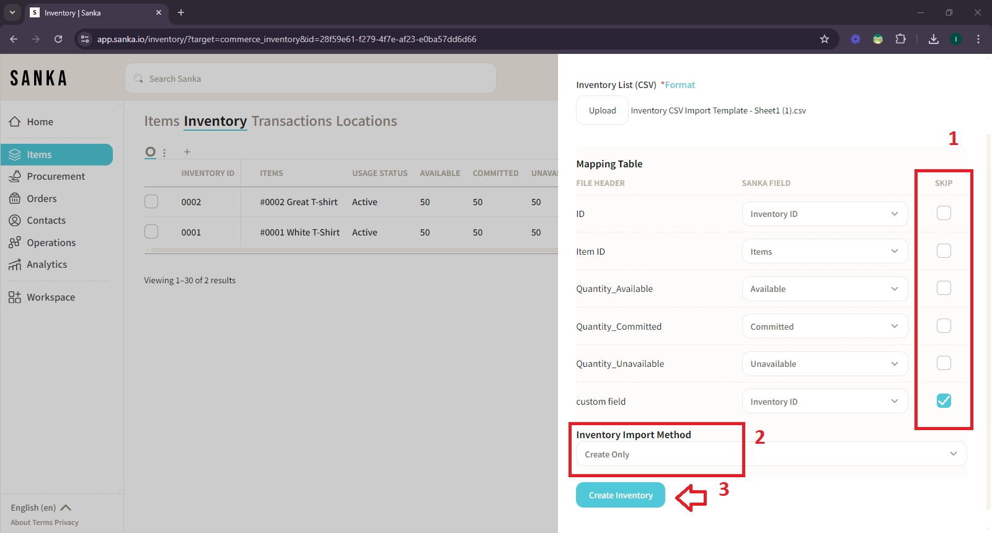Image resolution: width=992 pixels, height=533 pixels.
Task: Open Analytics chart icon
Action: point(15,265)
